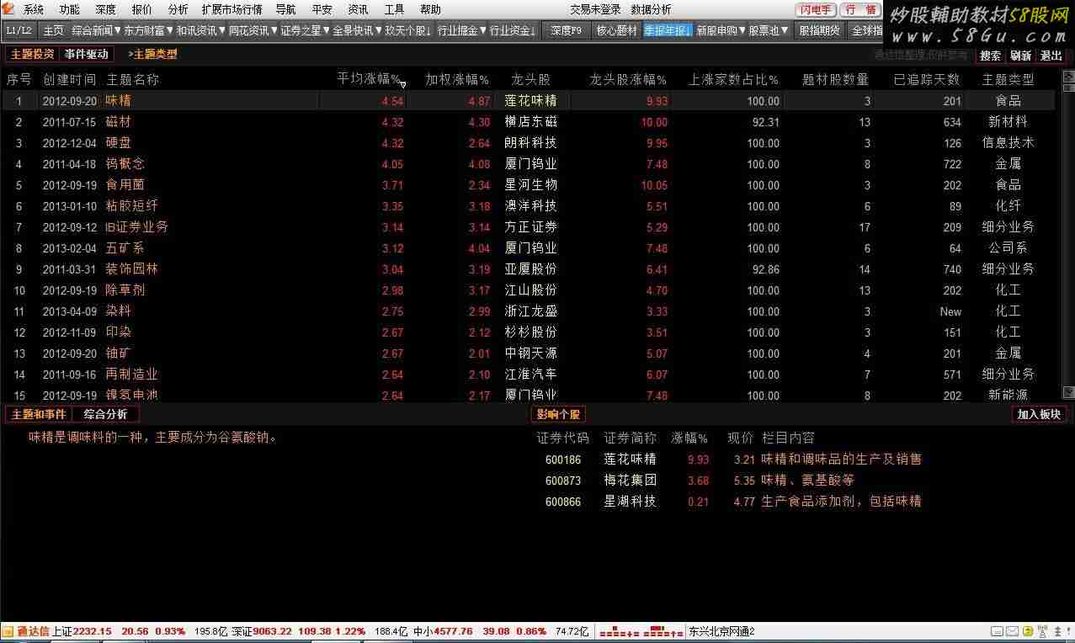Open the 系统 menu
Image resolution: width=1075 pixels, height=643 pixels.
point(34,10)
